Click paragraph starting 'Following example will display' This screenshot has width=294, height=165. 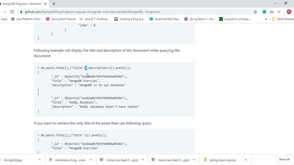tap(107, 53)
